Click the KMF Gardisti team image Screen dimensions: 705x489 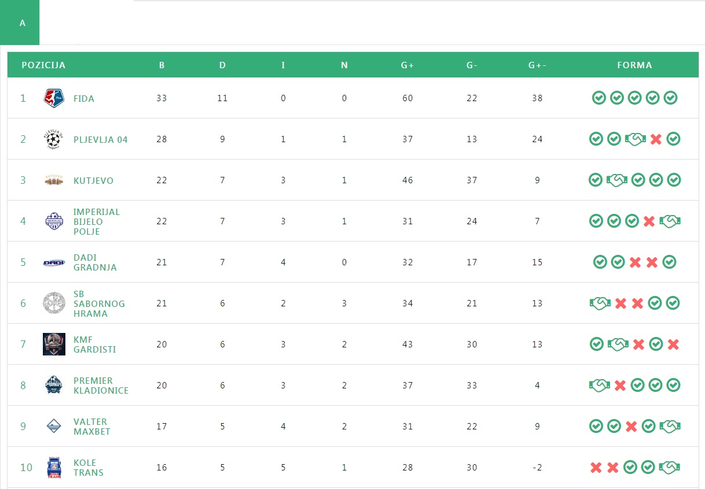(54, 344)
